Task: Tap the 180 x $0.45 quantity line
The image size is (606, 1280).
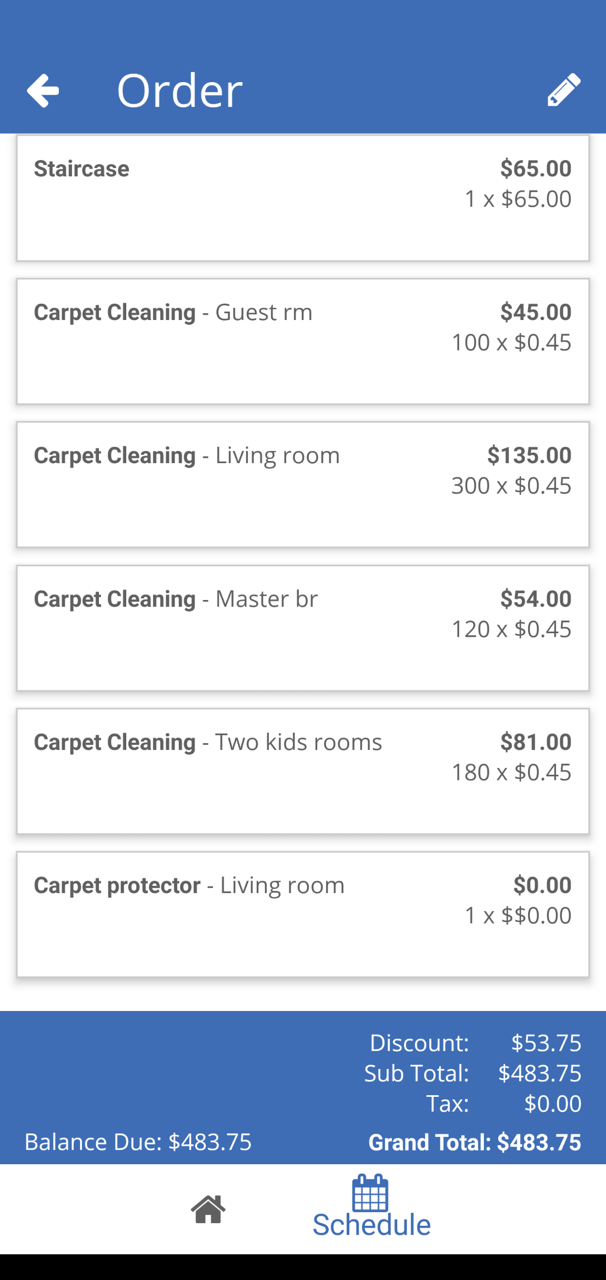Action: [511, 772]
